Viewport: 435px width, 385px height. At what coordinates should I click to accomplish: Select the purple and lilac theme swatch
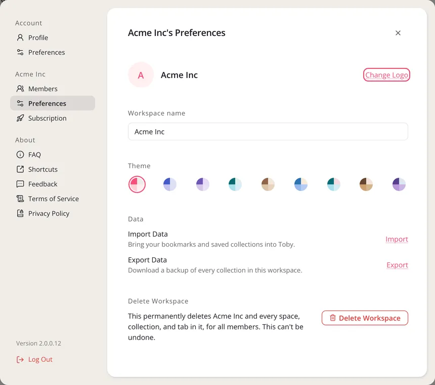[202, 184]
